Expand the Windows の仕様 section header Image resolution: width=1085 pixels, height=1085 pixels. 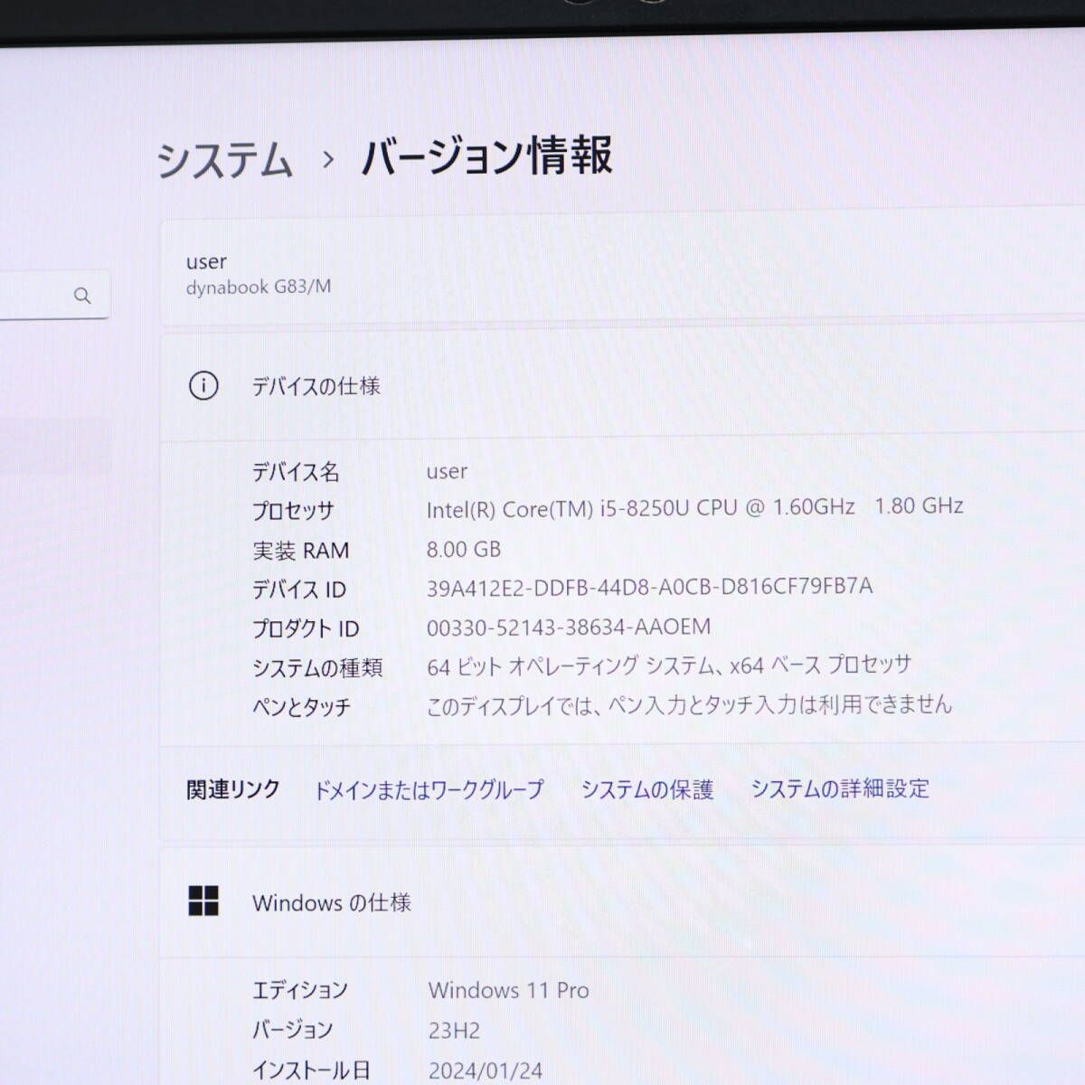coord(622,901)
